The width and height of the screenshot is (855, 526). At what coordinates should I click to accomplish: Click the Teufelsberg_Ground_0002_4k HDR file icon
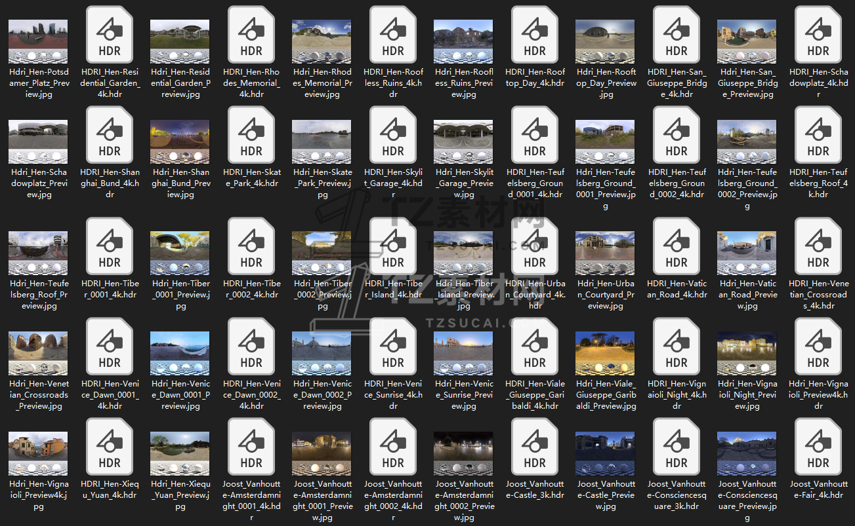pyautogui.click(x=677, y=136)
